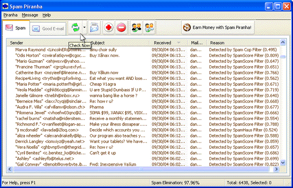Minimize the Spam Piranha window
The image size is (293, 188).
pos(269,6)
